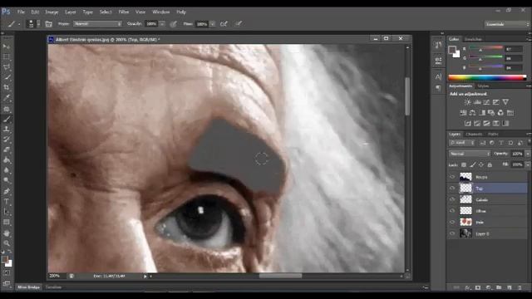Screen dimensions: 532x299
Task: Select the Crop tool
Action: coord(7,87)
